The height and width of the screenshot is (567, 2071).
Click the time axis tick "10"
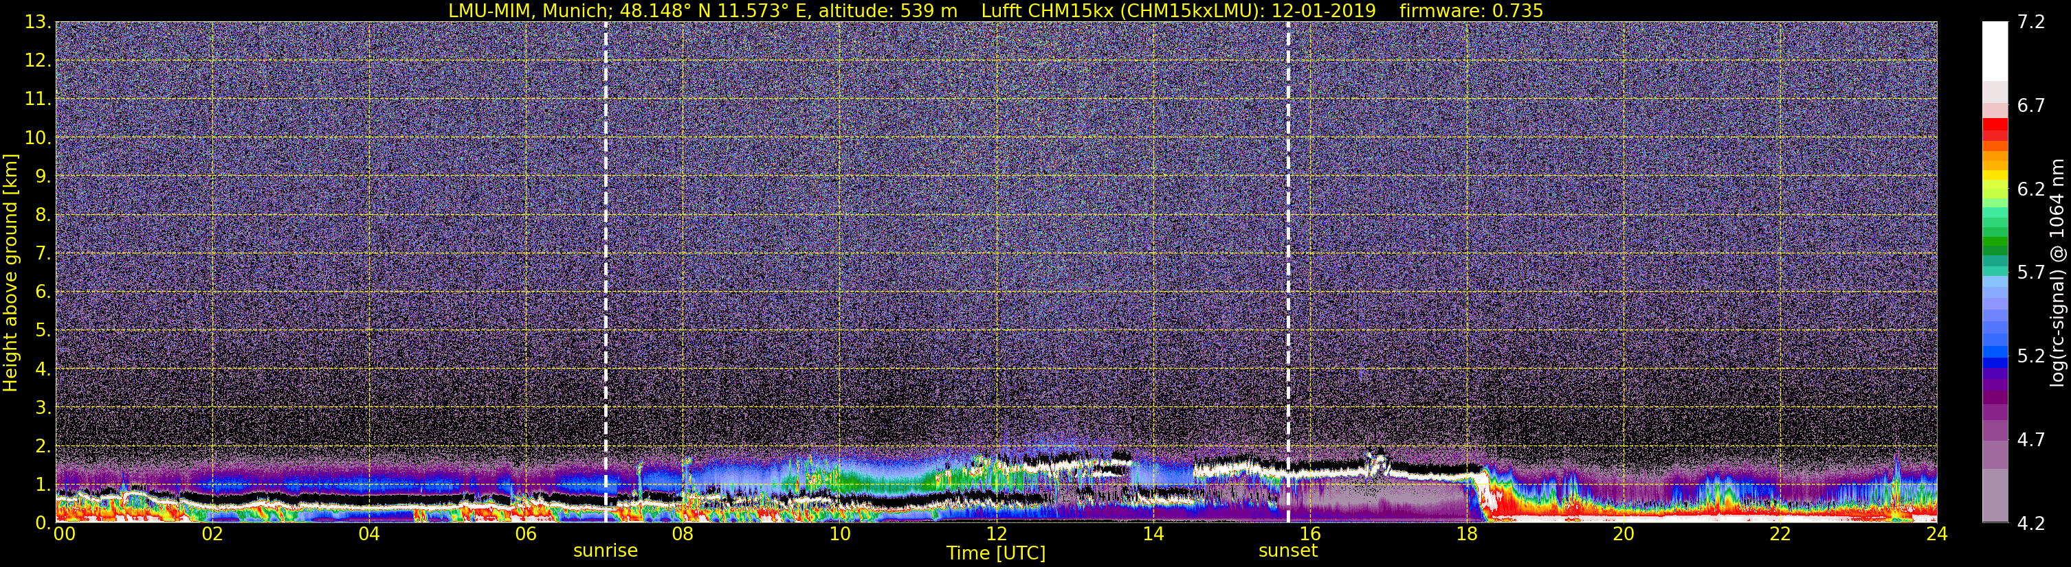839,535
